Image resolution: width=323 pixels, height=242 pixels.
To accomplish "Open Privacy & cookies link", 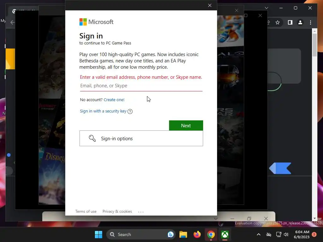I will click(x=117, y=211).
